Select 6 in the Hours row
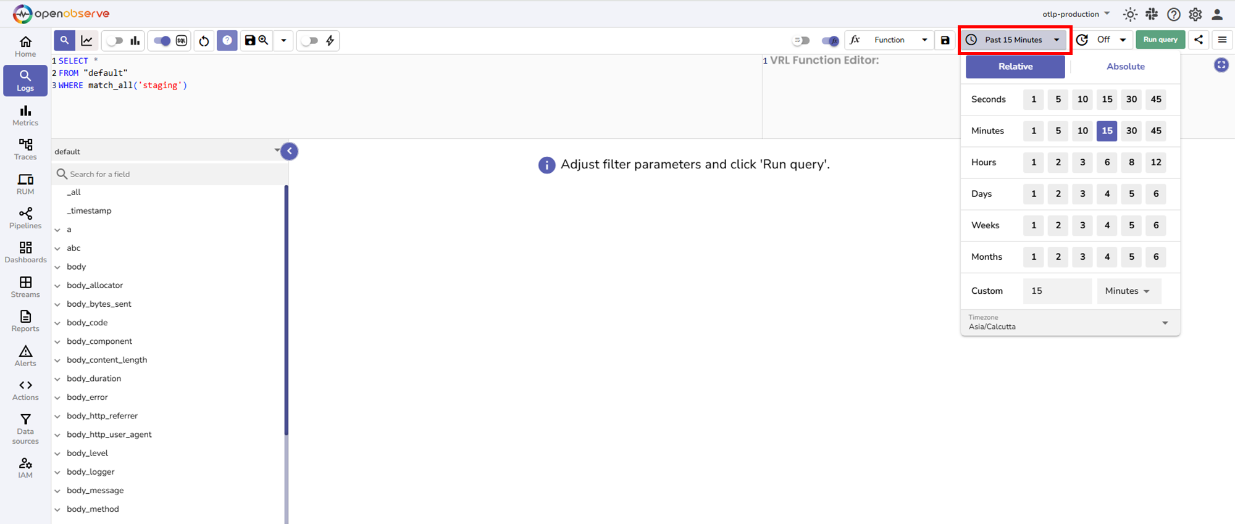Image resolution: width=1235 pixels, height=524 pixels. [x=1107, y=162]
